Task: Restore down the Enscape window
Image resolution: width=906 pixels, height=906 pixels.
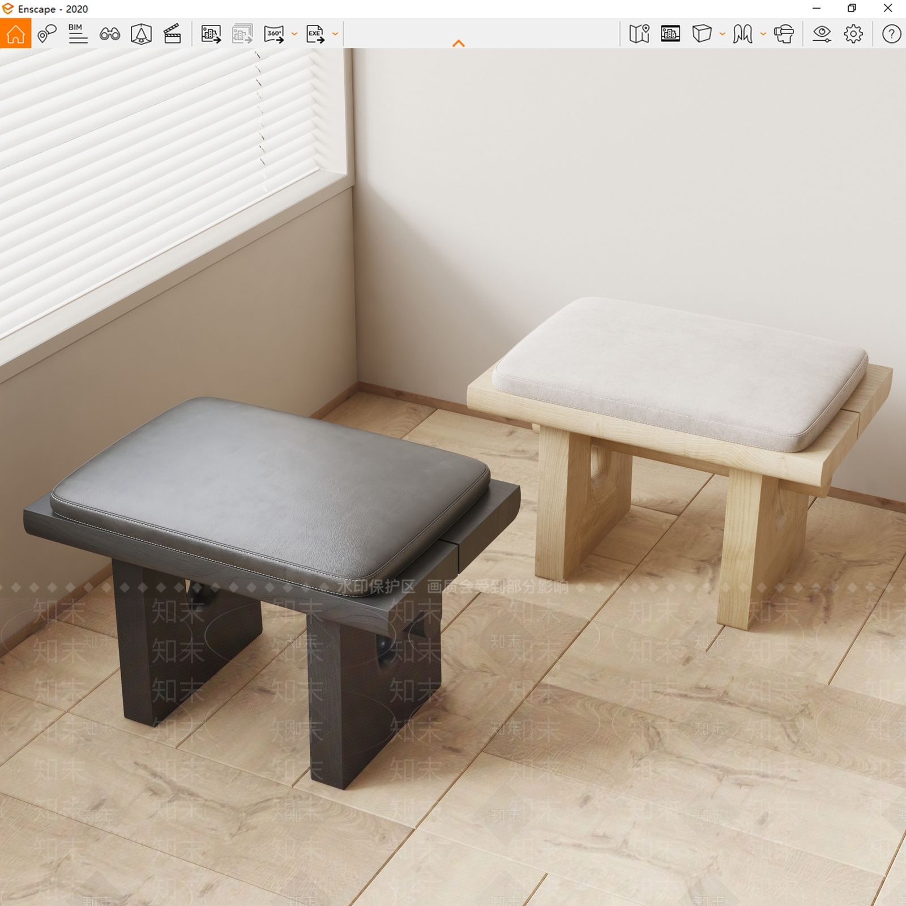Action: coord(852,8)
